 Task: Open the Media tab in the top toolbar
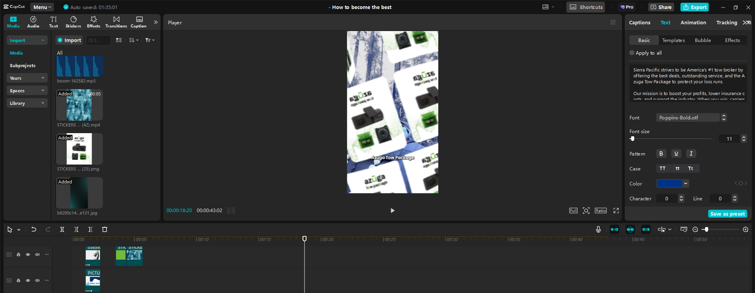coord(13,22)
